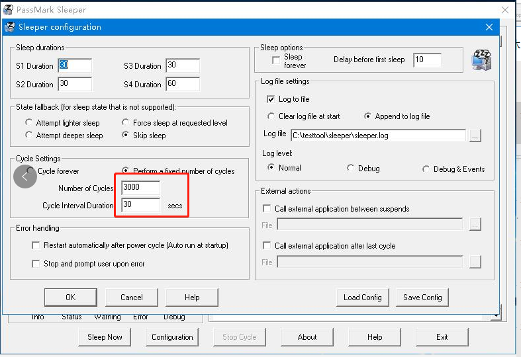Browse for log file path
The height and width of the screenshot is (357, 521).
(x=475, y=135)
